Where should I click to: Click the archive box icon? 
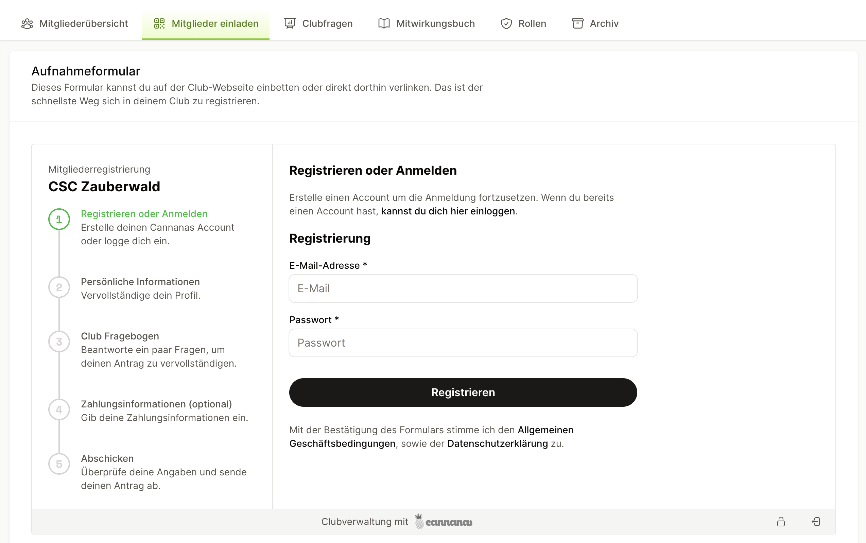tap(577, 24)
